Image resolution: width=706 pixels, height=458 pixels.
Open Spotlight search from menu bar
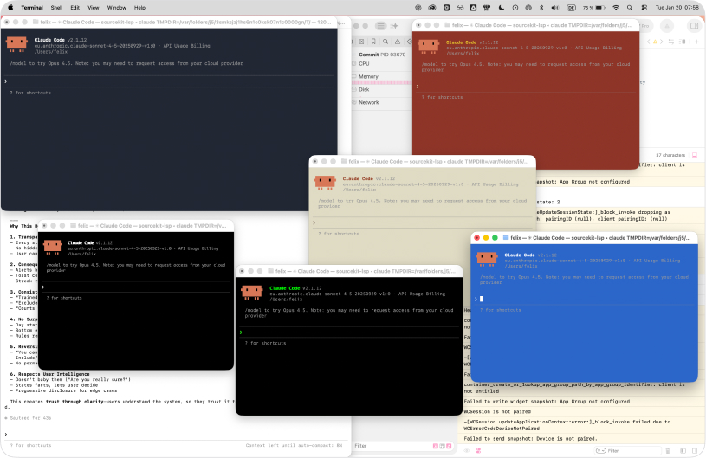coord(630,8)
